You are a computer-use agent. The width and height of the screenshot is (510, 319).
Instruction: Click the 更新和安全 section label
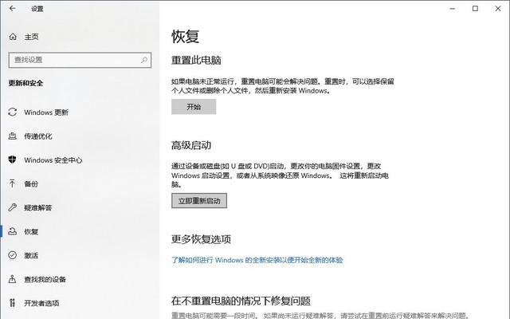pos(25,83)
